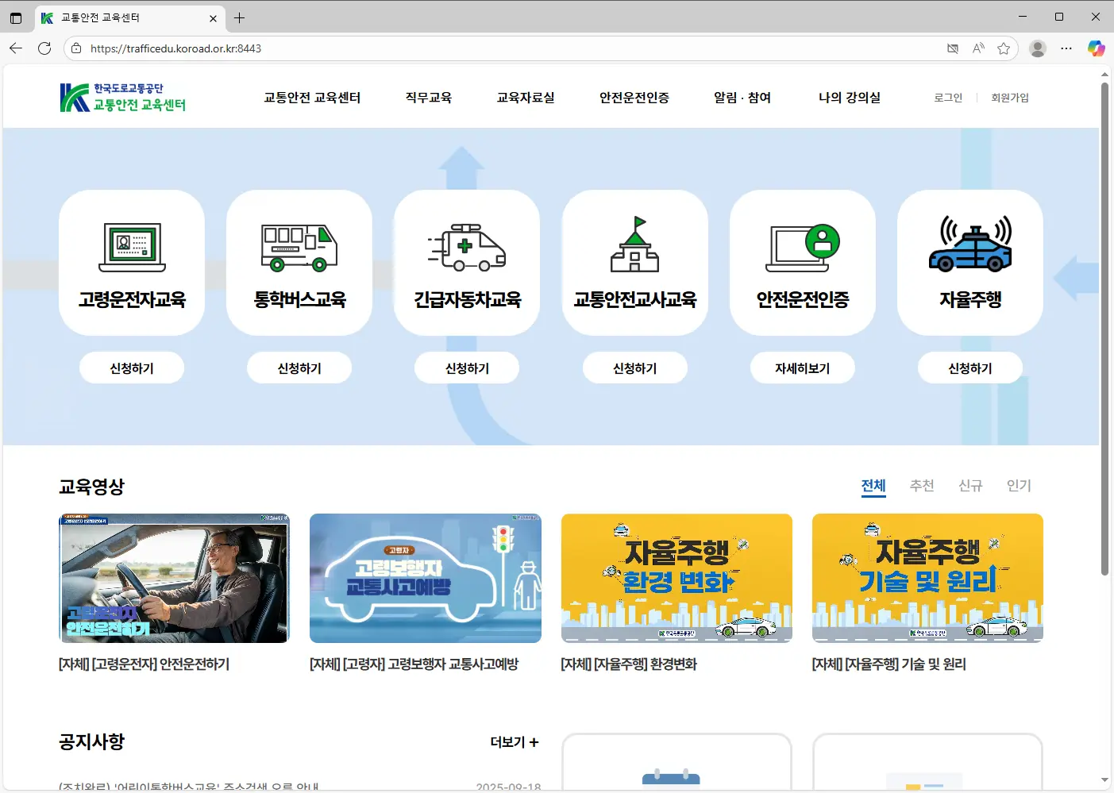This screenshot has width=1114, height=793.
Task: Expand notices with 더보기 + link
Action: pyautogui.click(x=514, y=742)
